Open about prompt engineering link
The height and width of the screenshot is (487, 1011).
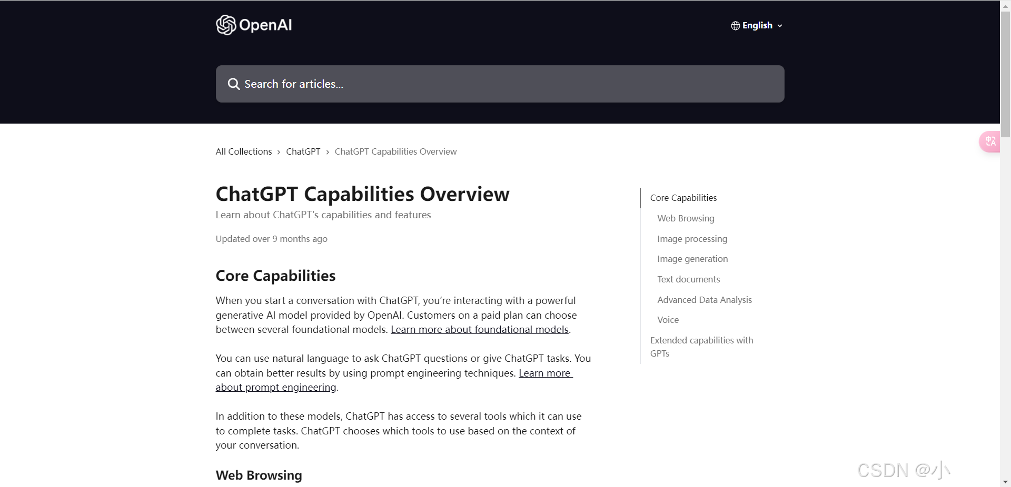276,388
